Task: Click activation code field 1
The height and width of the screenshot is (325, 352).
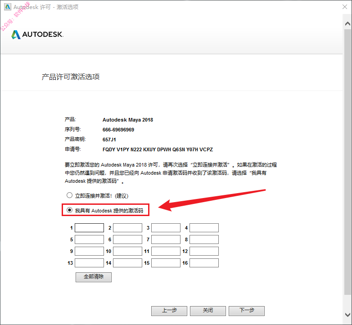Action: 89,228
